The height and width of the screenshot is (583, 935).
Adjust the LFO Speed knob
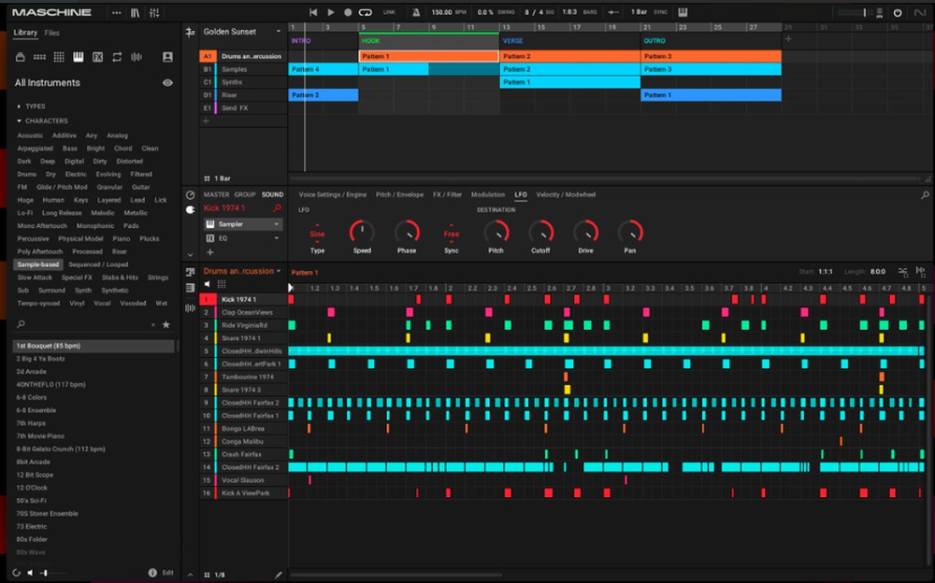[362, 232]
